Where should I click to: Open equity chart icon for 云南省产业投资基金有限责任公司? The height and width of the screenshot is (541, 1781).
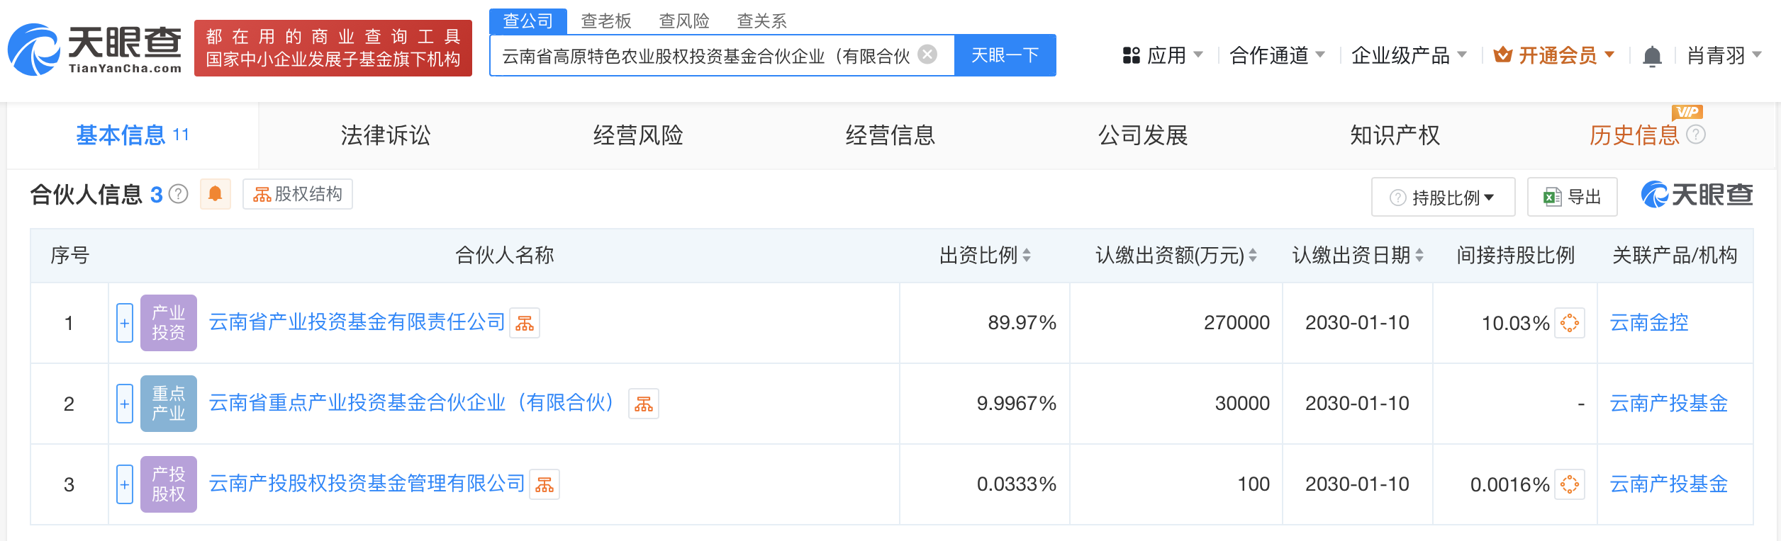pos(525,323)
